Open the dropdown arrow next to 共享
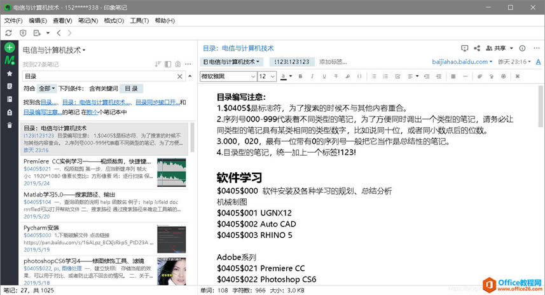 (511, 48)
